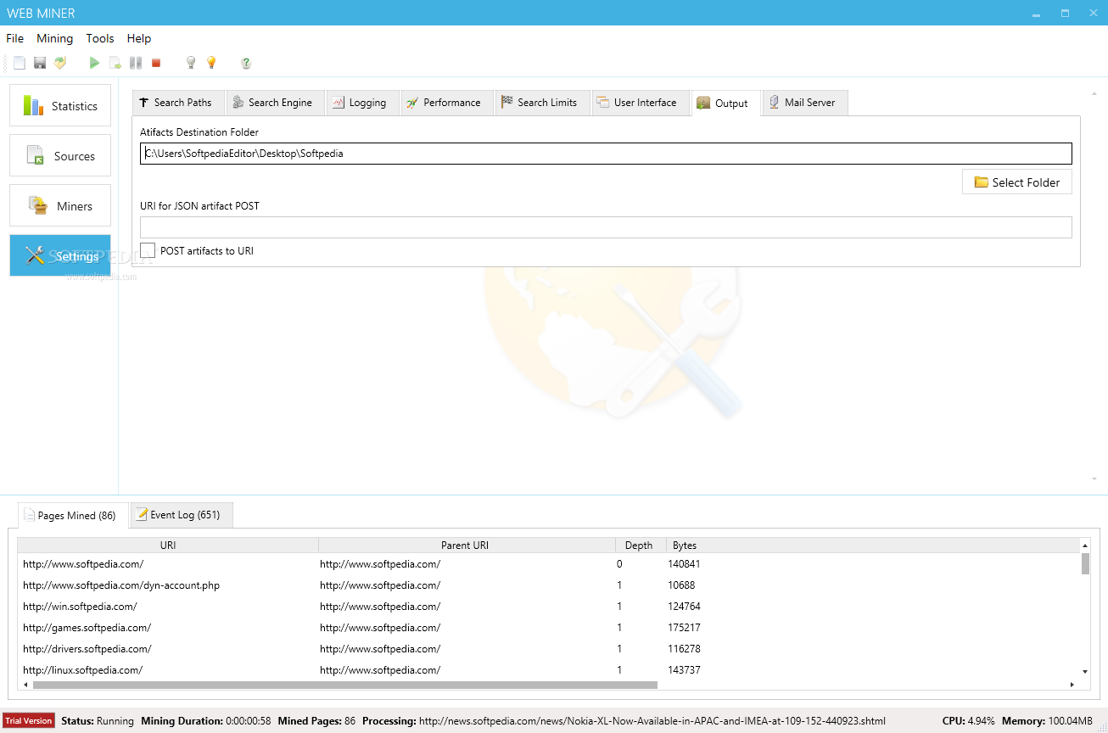Select the http://drivers.softpedia.com/ row
Viewport: 1108px width, 733px height.
point(548,649)
